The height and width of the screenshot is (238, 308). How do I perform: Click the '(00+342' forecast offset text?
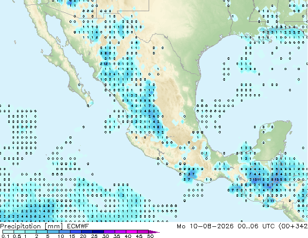point(293,226)
